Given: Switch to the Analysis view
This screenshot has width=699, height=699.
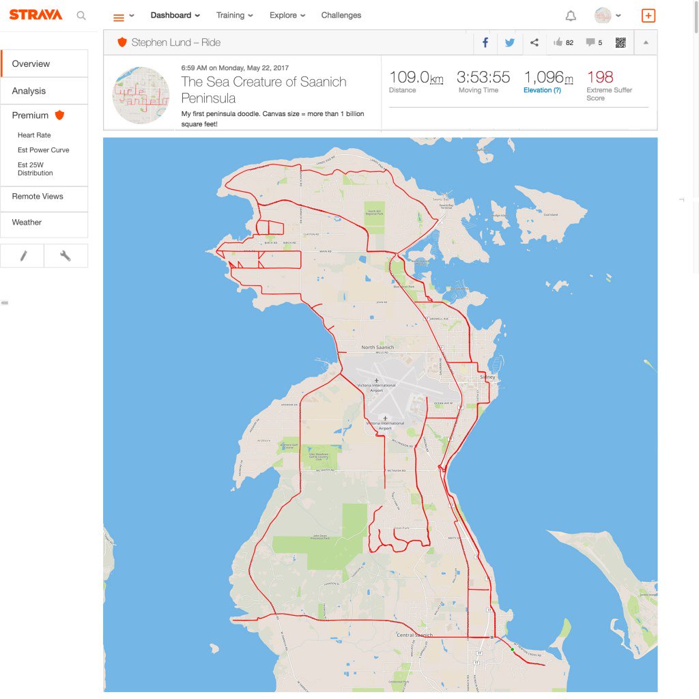Looking at the screenshot, I should tap(29, 90).
